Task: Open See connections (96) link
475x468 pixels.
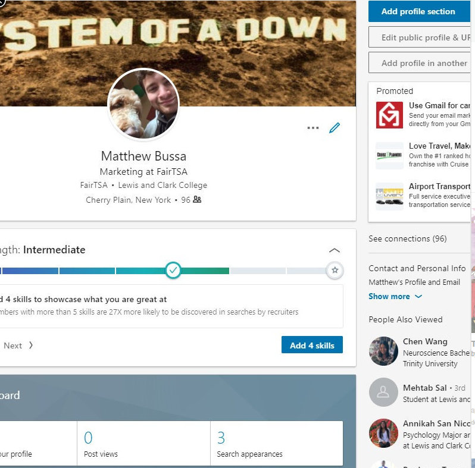Action: click(x=407, y=238)
